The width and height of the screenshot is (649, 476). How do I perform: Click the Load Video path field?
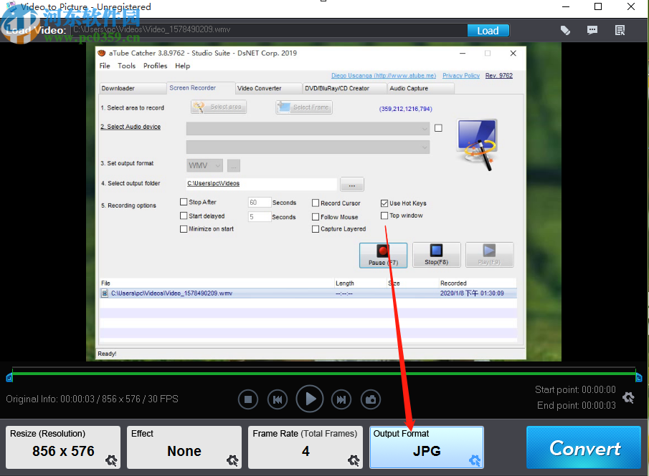pyautogui.click(x=268, y=30)
